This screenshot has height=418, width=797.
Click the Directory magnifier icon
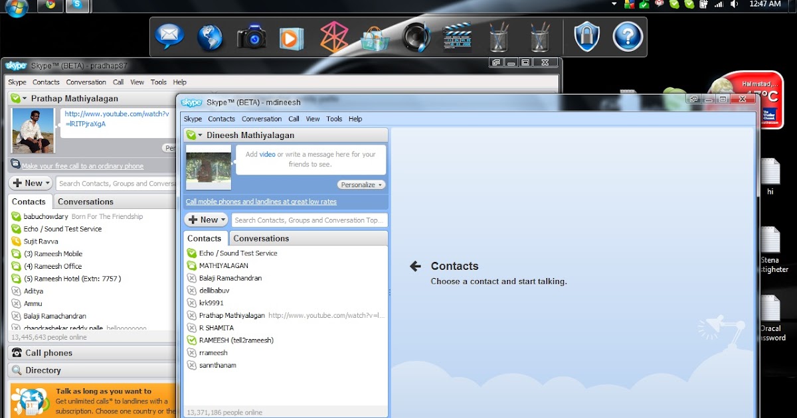pos(16,370)
